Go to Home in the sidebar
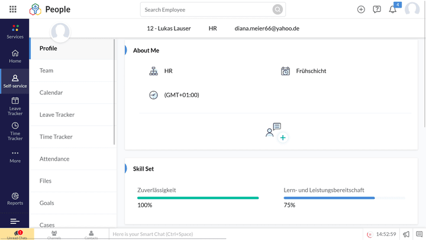The width and height of the screenshot is (426, 240). (15, 56)
